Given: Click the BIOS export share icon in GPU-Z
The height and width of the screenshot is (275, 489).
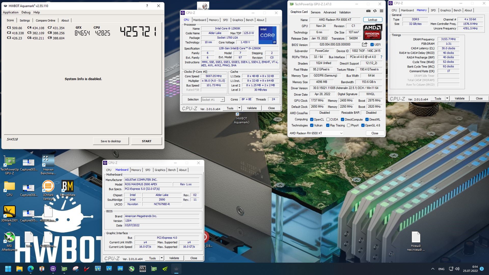Looking at the screenshot, I should (x=365, y=44).
